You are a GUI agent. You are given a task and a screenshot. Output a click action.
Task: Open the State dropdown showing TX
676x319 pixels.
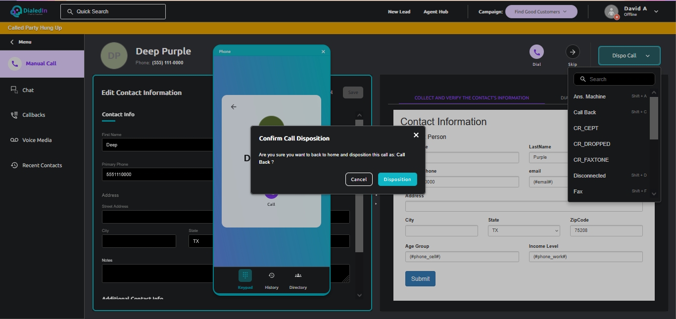[x=524, y=230]
